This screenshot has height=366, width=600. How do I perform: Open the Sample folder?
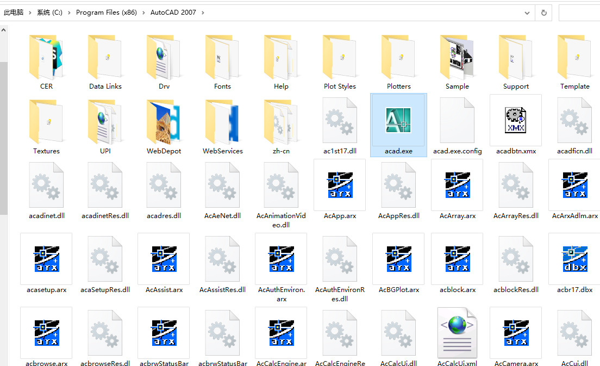point(457,58)
